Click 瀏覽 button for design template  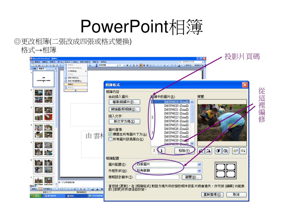point(192,177)
